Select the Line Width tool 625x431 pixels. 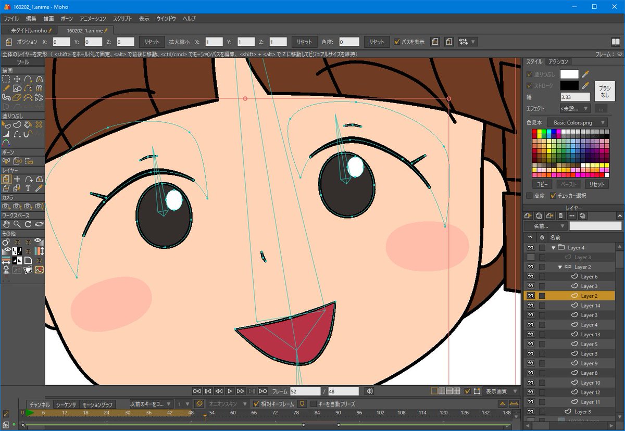[6, 134]
